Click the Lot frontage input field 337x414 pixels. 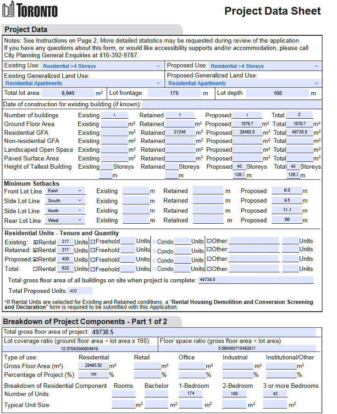point(174,93)
